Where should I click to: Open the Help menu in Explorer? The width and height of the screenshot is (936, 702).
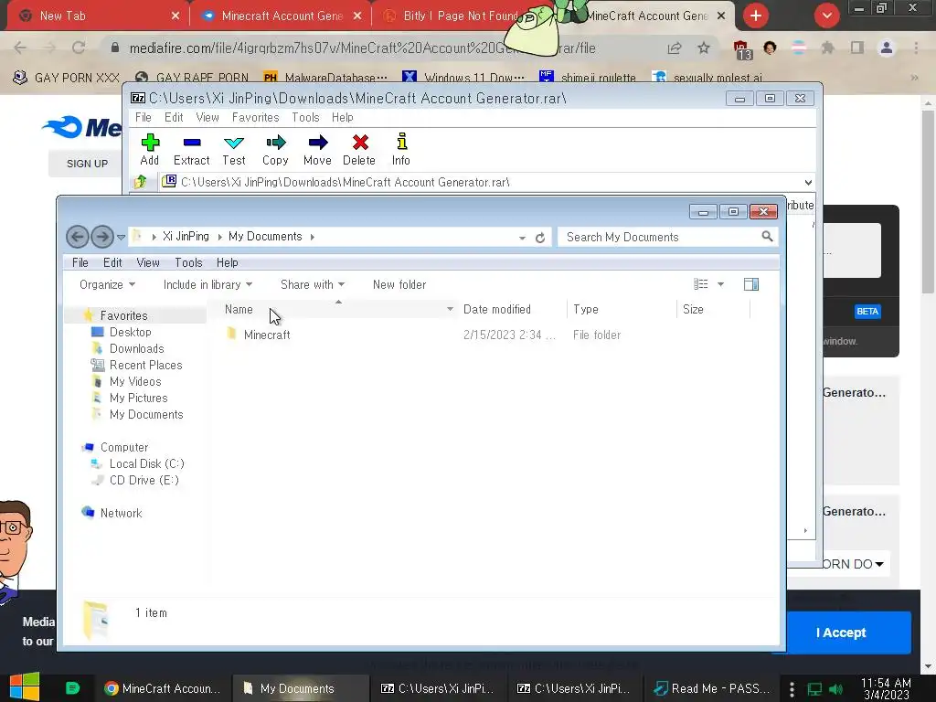[227, 262]
